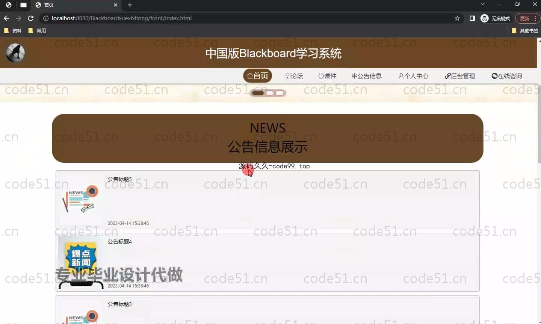The height and width of the screenshot is (324, 541).
Task: Open the 公告信息 navigation item
Action: [x=367, y=76]
